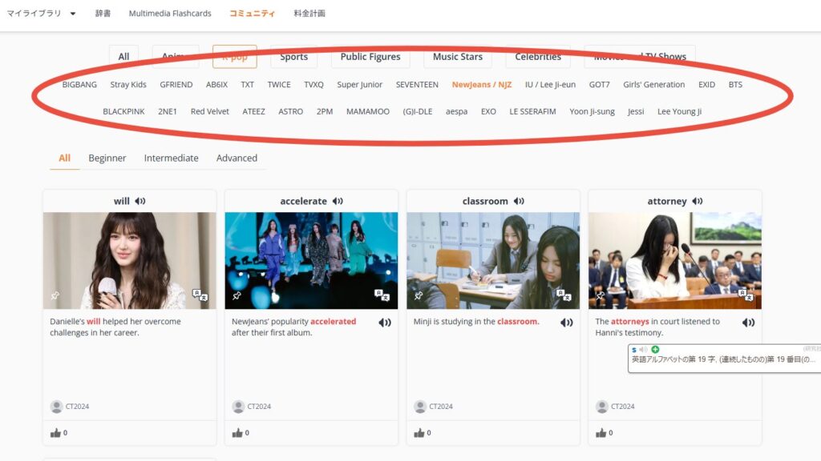Play audio for the word 'attorney'

698,201
